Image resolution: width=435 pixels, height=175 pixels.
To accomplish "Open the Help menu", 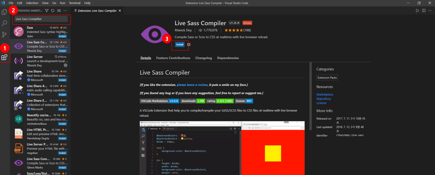I will point(87,3).
